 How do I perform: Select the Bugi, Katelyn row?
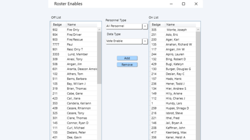(173, 64)
